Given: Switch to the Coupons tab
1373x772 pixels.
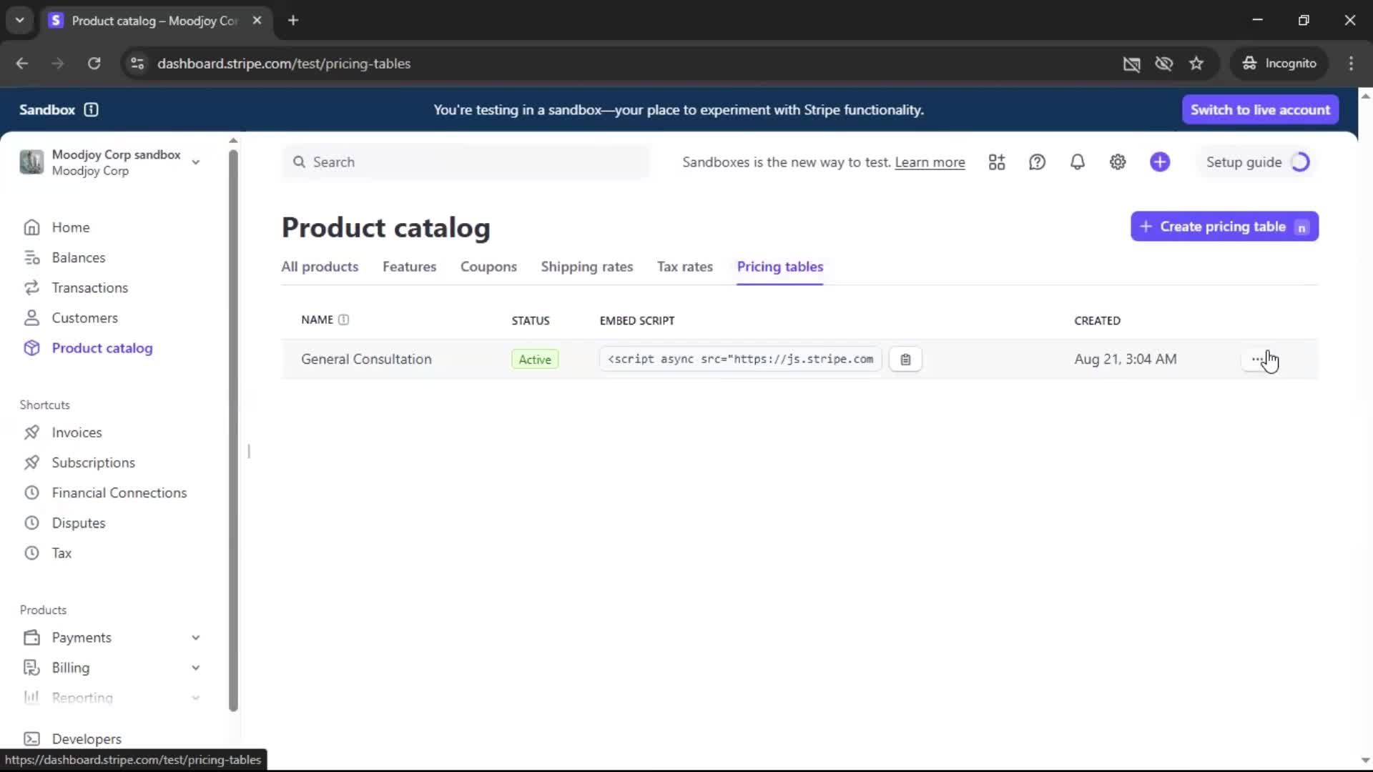Looking at the screenshot, I should pos(488,267).
